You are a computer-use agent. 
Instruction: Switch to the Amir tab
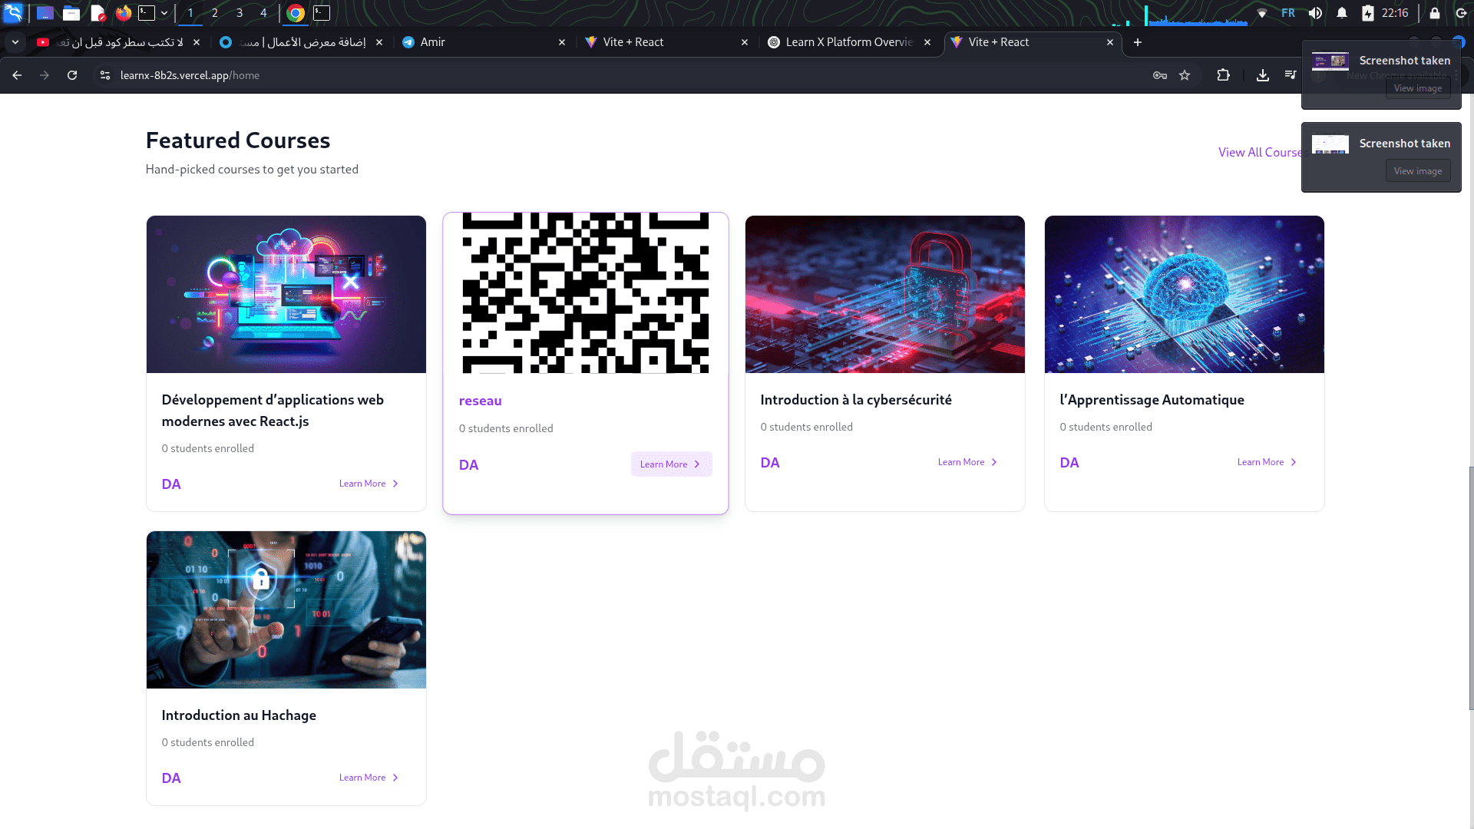(x=484, y=42)
